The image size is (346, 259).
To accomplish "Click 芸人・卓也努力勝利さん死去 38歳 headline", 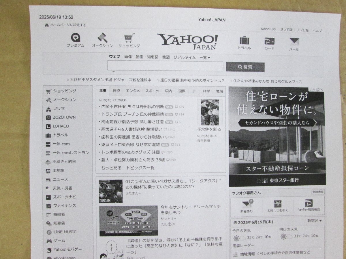I will (x=133, y=160).
